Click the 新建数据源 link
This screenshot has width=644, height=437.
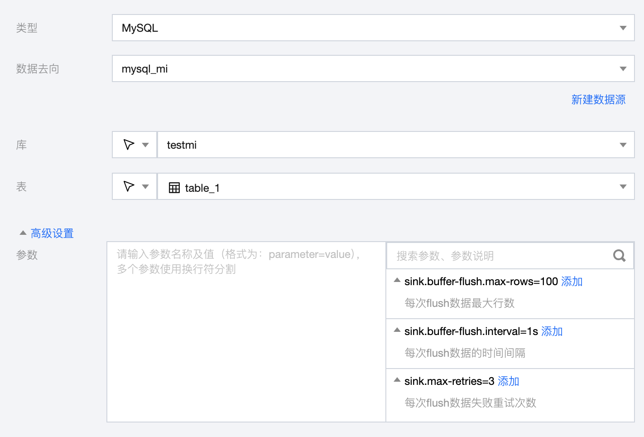(598, 100)
